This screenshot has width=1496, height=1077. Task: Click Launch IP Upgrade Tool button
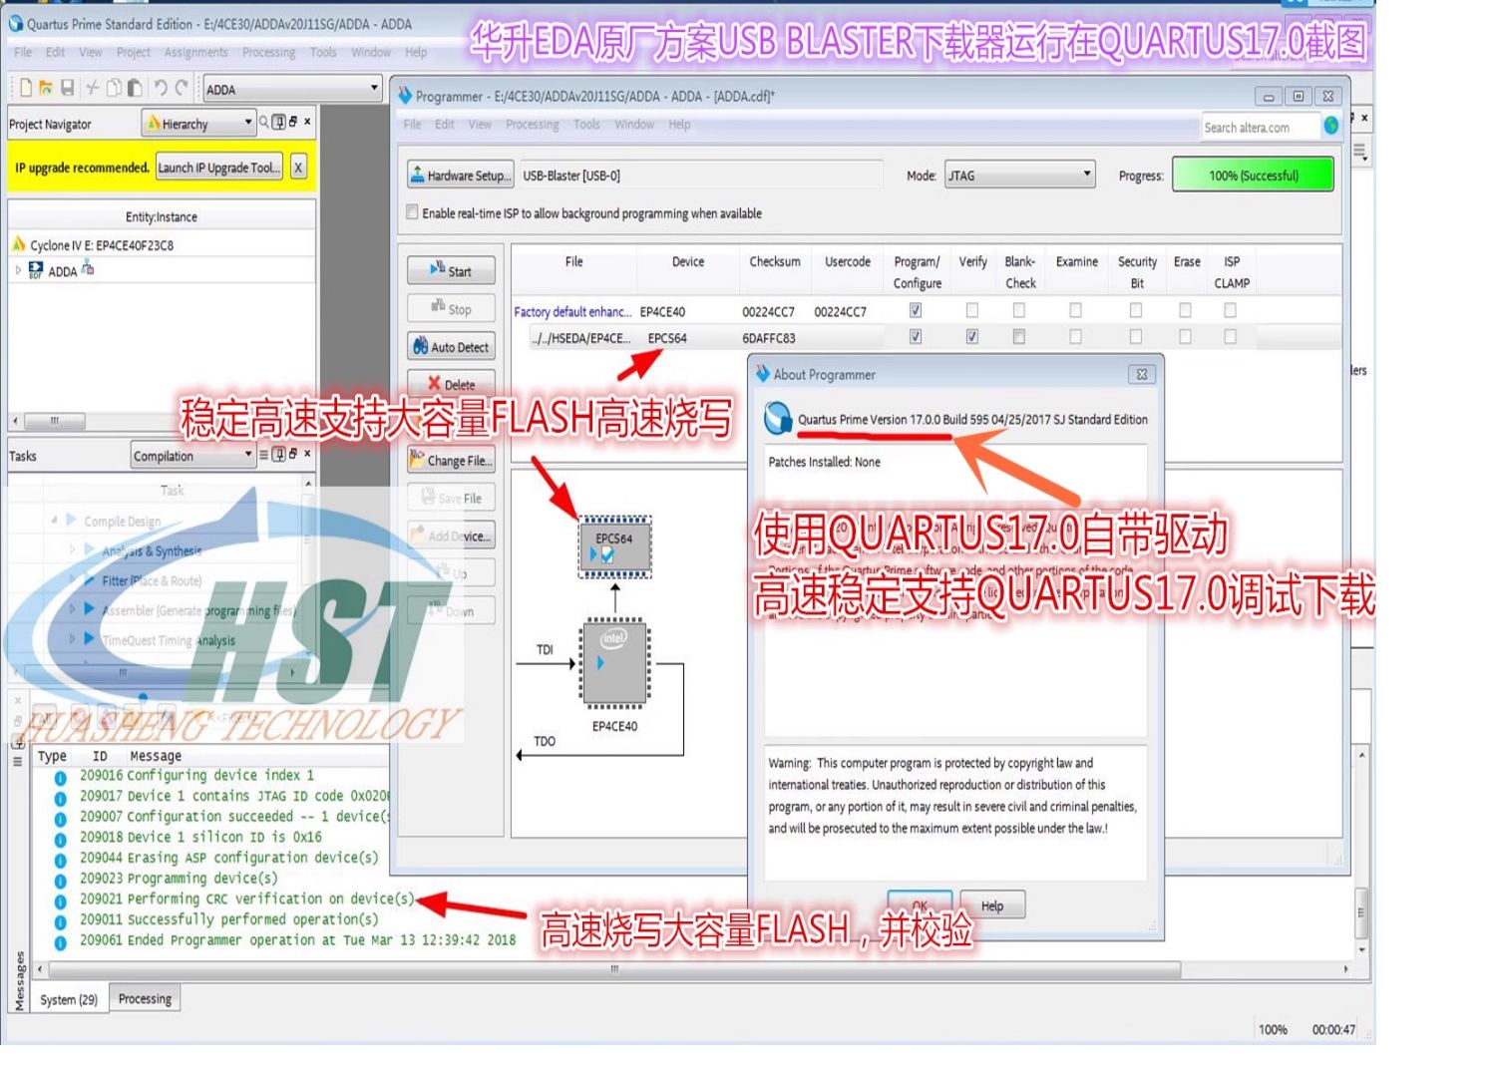click(218, 168)
